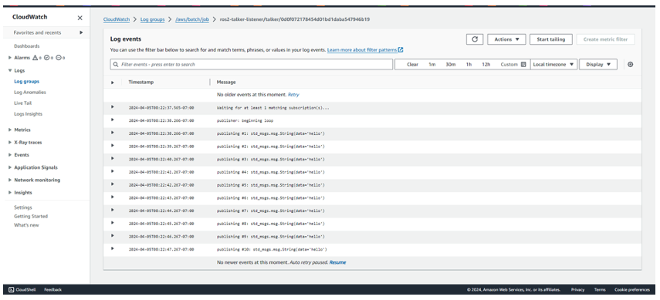
Task: Select the 1m time range
Action: tap(432, 64)
